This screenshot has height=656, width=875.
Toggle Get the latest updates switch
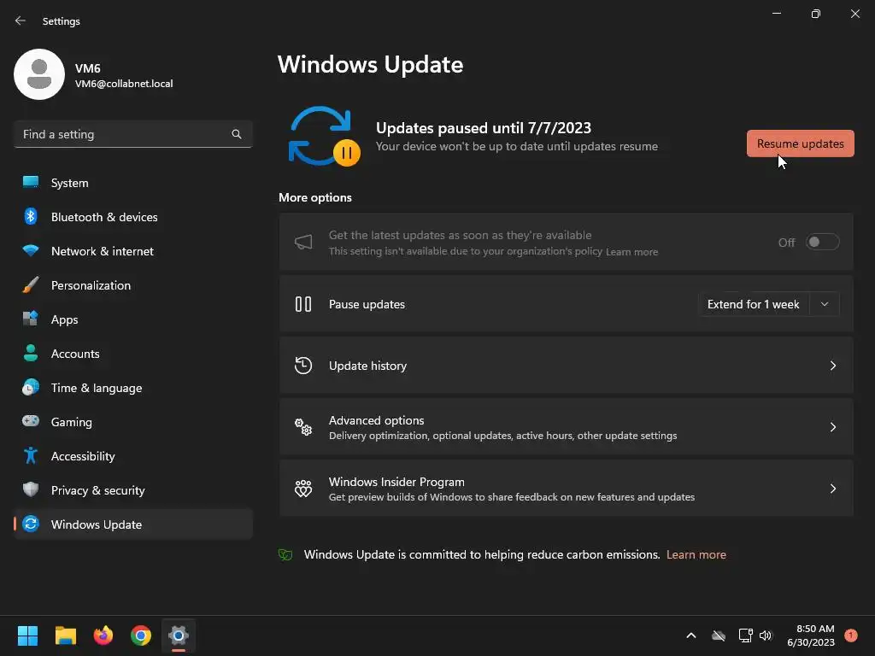click(823, 242)
